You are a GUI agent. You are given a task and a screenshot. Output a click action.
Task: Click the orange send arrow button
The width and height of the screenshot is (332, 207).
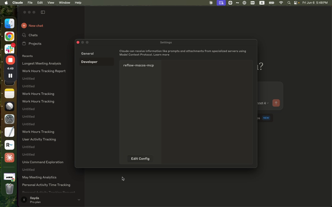coord(276,103)
